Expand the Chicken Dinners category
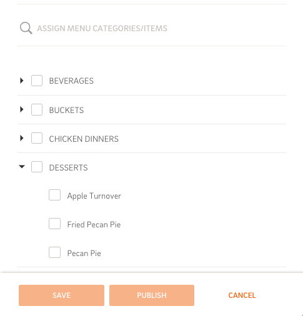The height and width of the screenshot is (316, 303). (22, 138)
